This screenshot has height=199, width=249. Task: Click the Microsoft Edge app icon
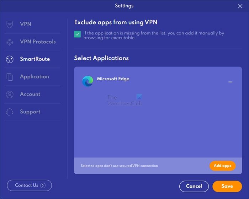point(88,81)
